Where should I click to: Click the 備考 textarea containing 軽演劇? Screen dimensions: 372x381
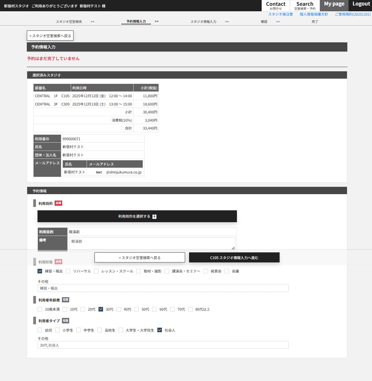[152, 243]
